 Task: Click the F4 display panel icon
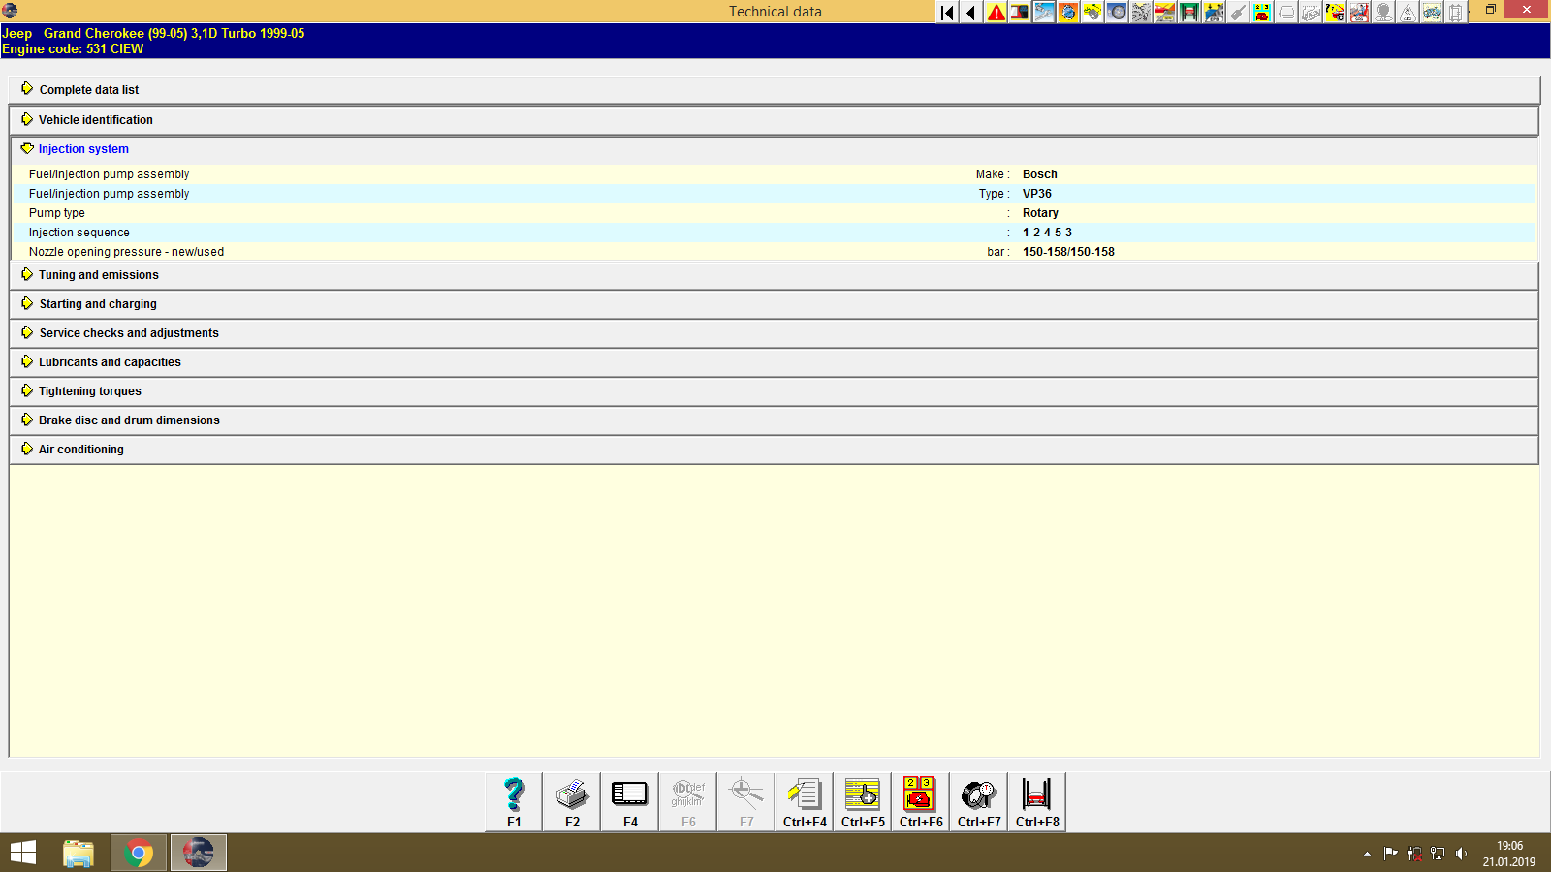pos(629,800)
